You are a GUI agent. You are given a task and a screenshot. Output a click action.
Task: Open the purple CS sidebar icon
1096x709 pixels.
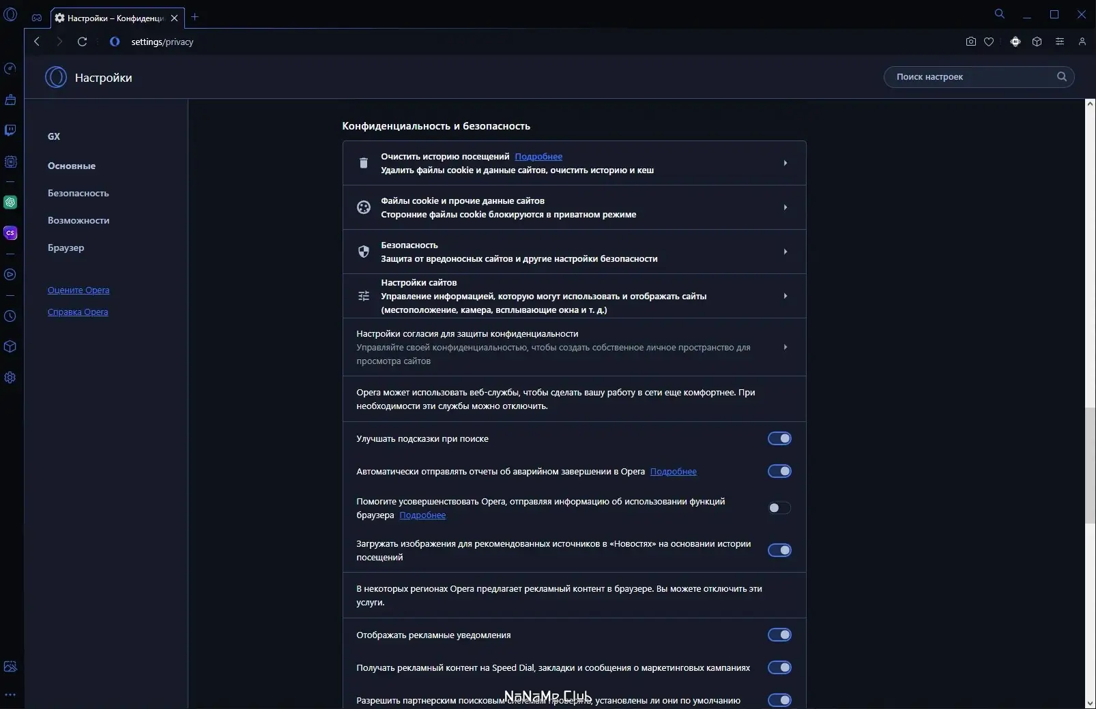tap(10, 233)
